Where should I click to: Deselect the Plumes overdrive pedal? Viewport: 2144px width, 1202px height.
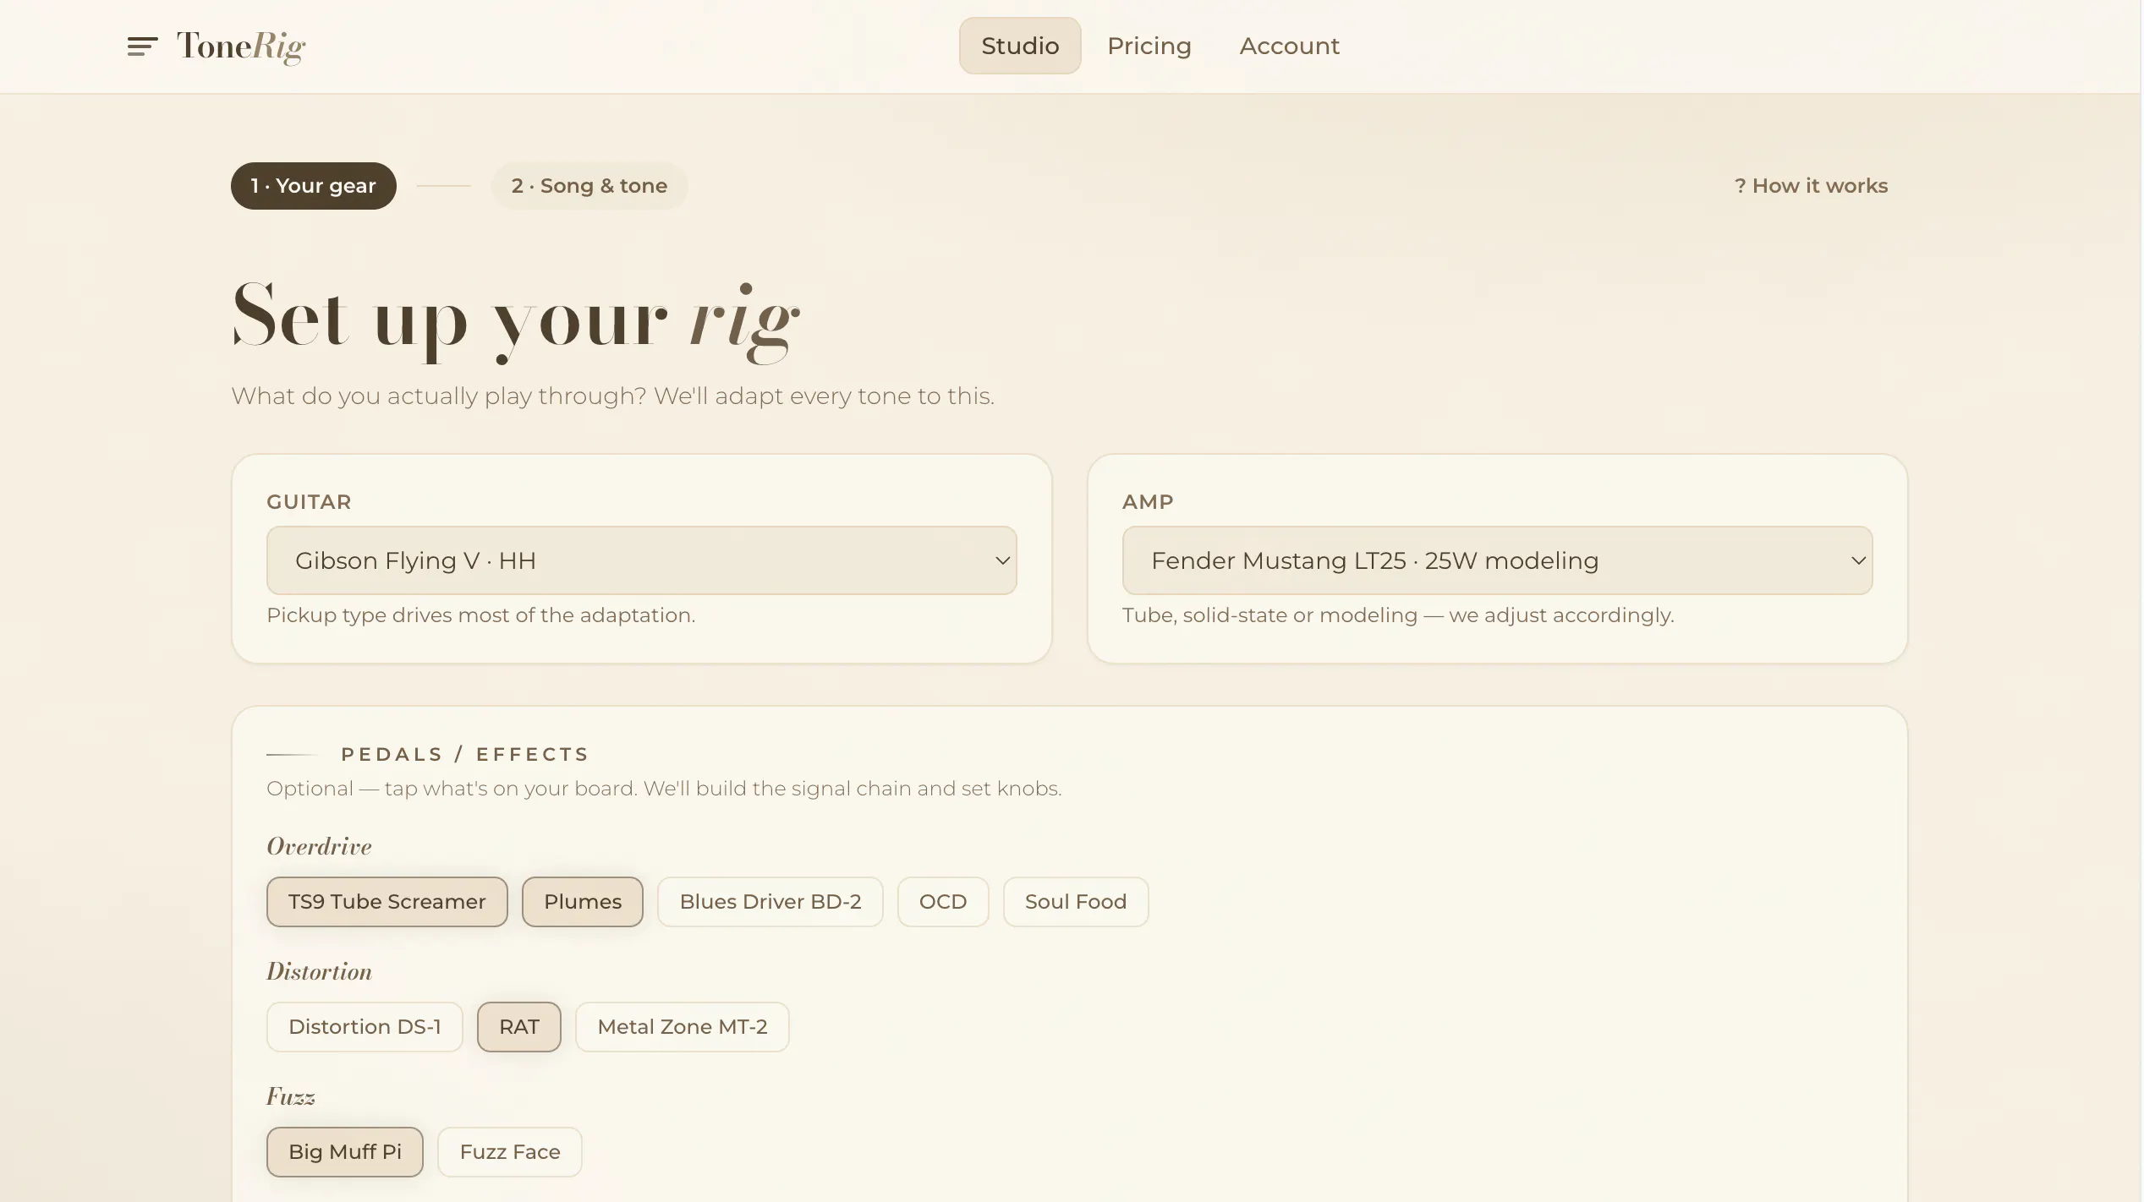coord(582,902)
